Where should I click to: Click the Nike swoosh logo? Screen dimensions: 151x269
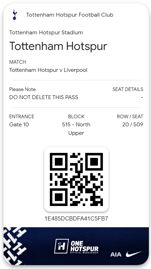[134, 254]
